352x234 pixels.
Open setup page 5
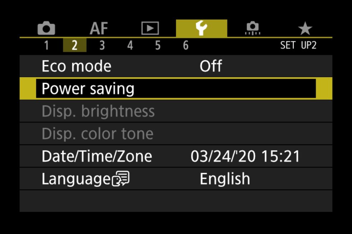coord(158,45)
